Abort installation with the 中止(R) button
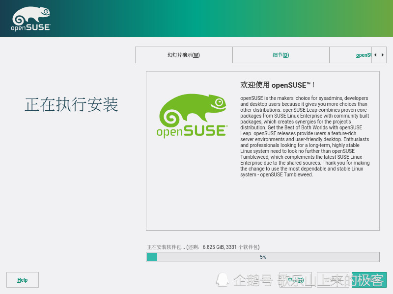Viewport: 393px width, 294px height. click(x=296, y=280)
